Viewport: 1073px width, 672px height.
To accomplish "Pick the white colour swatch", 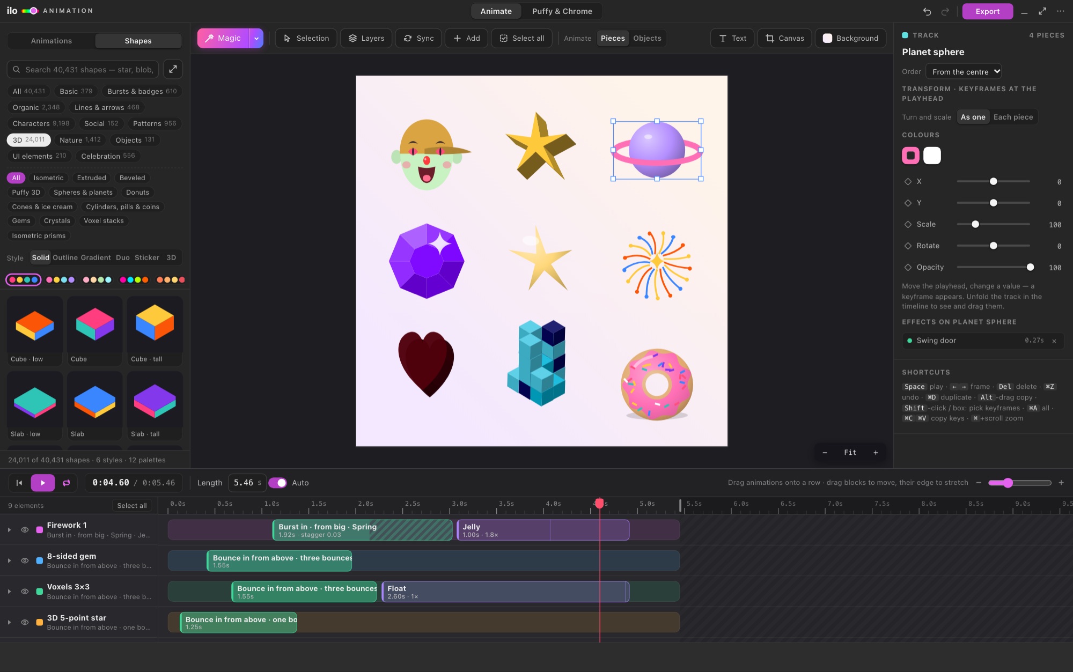I will [x=932, y=156].
